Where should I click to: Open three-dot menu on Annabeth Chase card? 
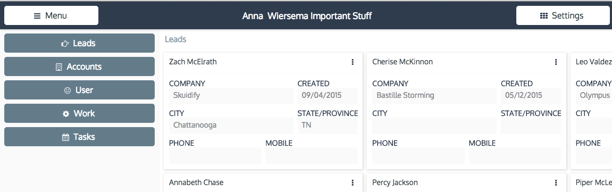click(x=353, y=182)
